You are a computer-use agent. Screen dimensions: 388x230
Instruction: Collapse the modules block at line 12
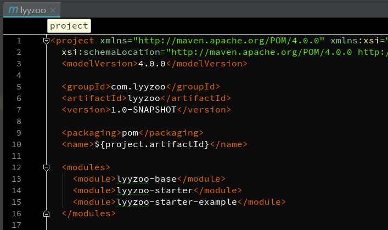(x=46, y=167)
